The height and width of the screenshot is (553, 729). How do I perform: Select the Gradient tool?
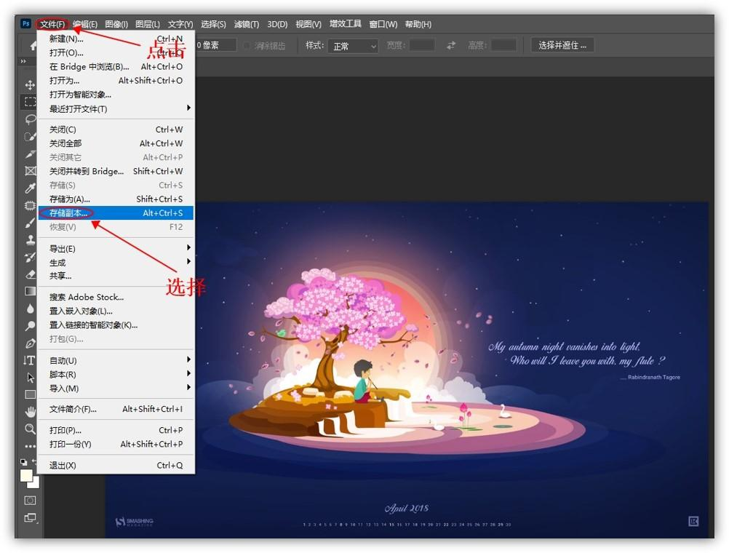click(31, 291)
